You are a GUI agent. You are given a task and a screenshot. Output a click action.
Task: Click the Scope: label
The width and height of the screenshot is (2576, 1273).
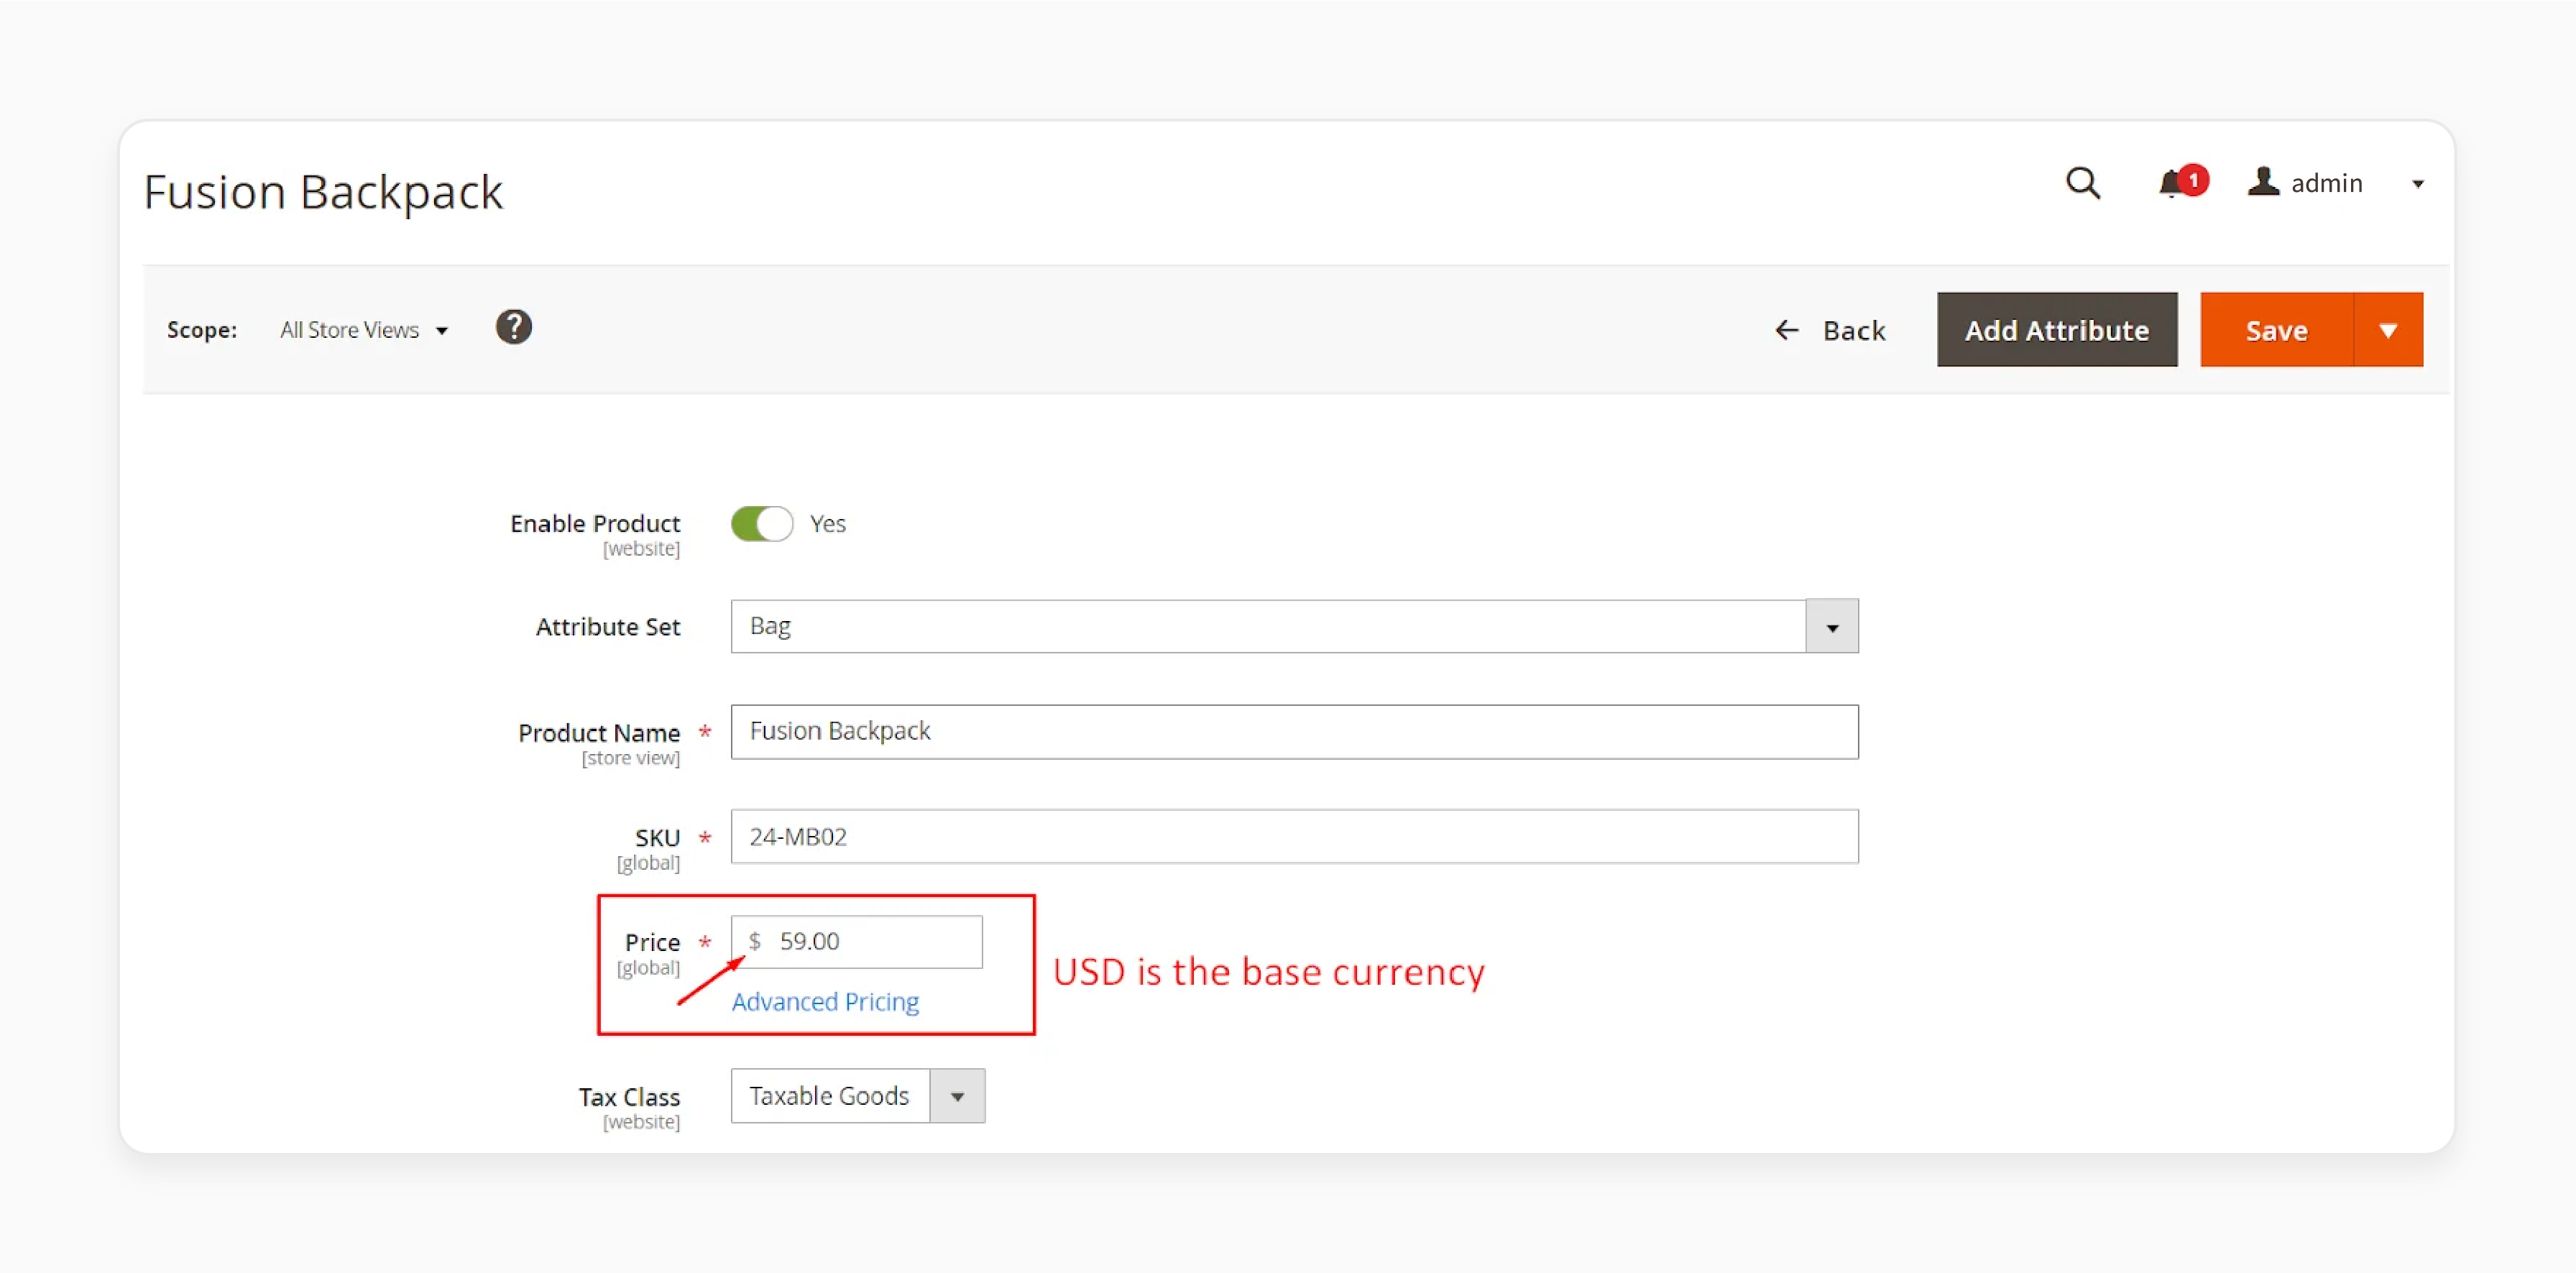click(202, 330)
